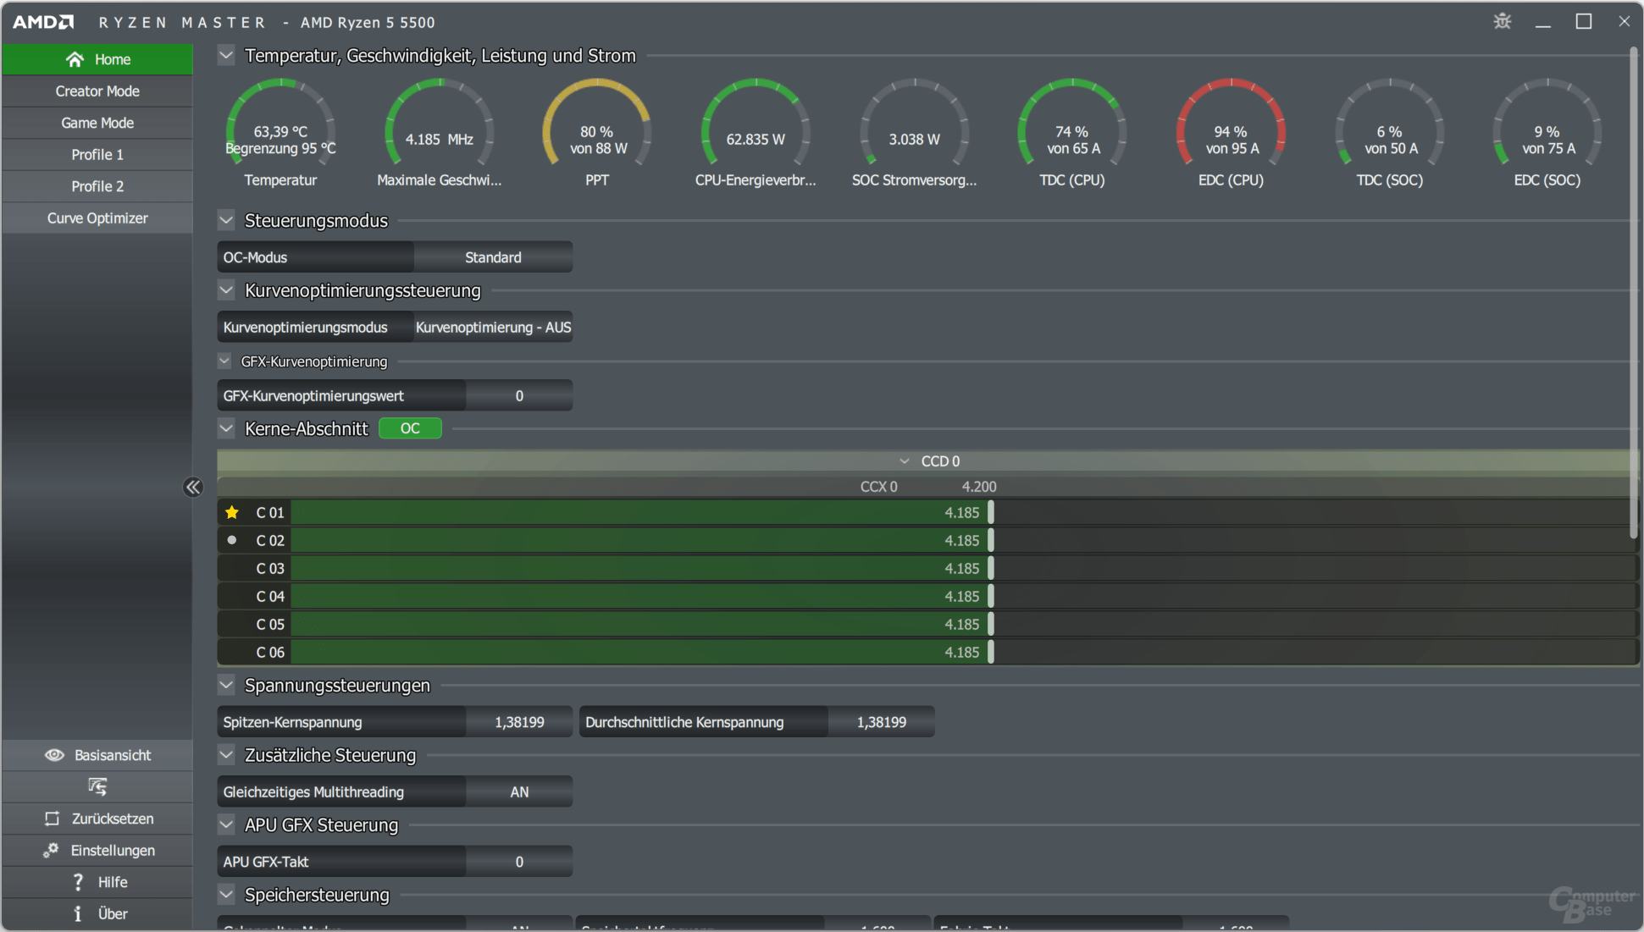This screenshot has height=932, width=1644.
Task: Collapse the Steuerungsmodus section
Action: [226, 221]
